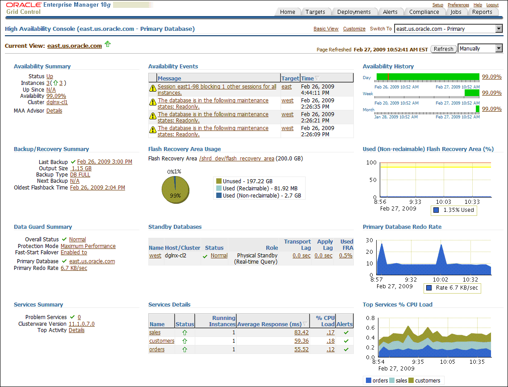Click the sales service alerts checkmark
This screenshot has width=508, height=387.
point(346,332)
